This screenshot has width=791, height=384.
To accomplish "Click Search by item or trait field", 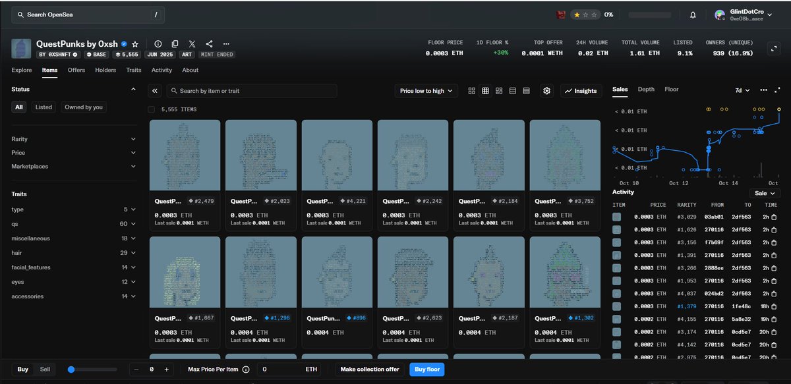I will coord(251,91).
